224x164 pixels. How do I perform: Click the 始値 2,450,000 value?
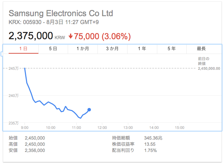35,138
